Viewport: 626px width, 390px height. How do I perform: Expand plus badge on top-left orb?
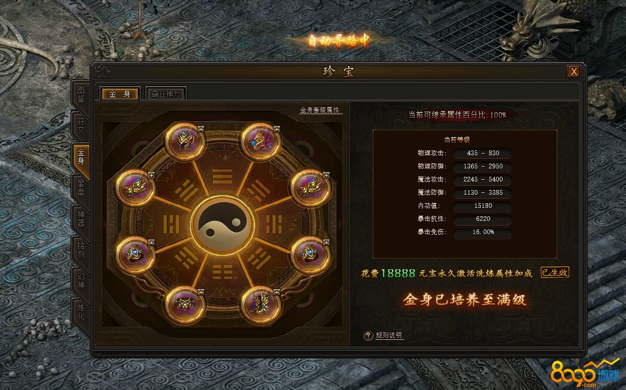[x=201, y=128]
